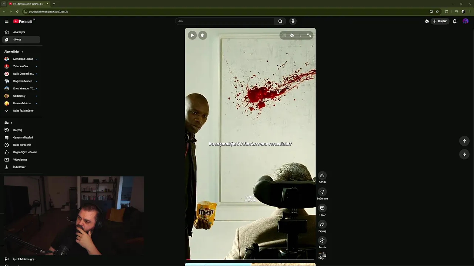The width and height of the screenshot is (474, 266).
Task: Toggle closed captions on the Short
Action: pyautogui.click(x=284, y=35)
